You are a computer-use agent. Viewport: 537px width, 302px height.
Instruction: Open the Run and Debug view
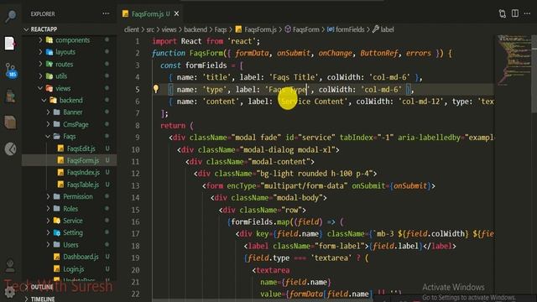point(10,96)
